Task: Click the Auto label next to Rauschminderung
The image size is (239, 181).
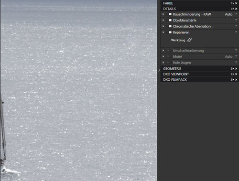Action: click(x=228, y=14)
